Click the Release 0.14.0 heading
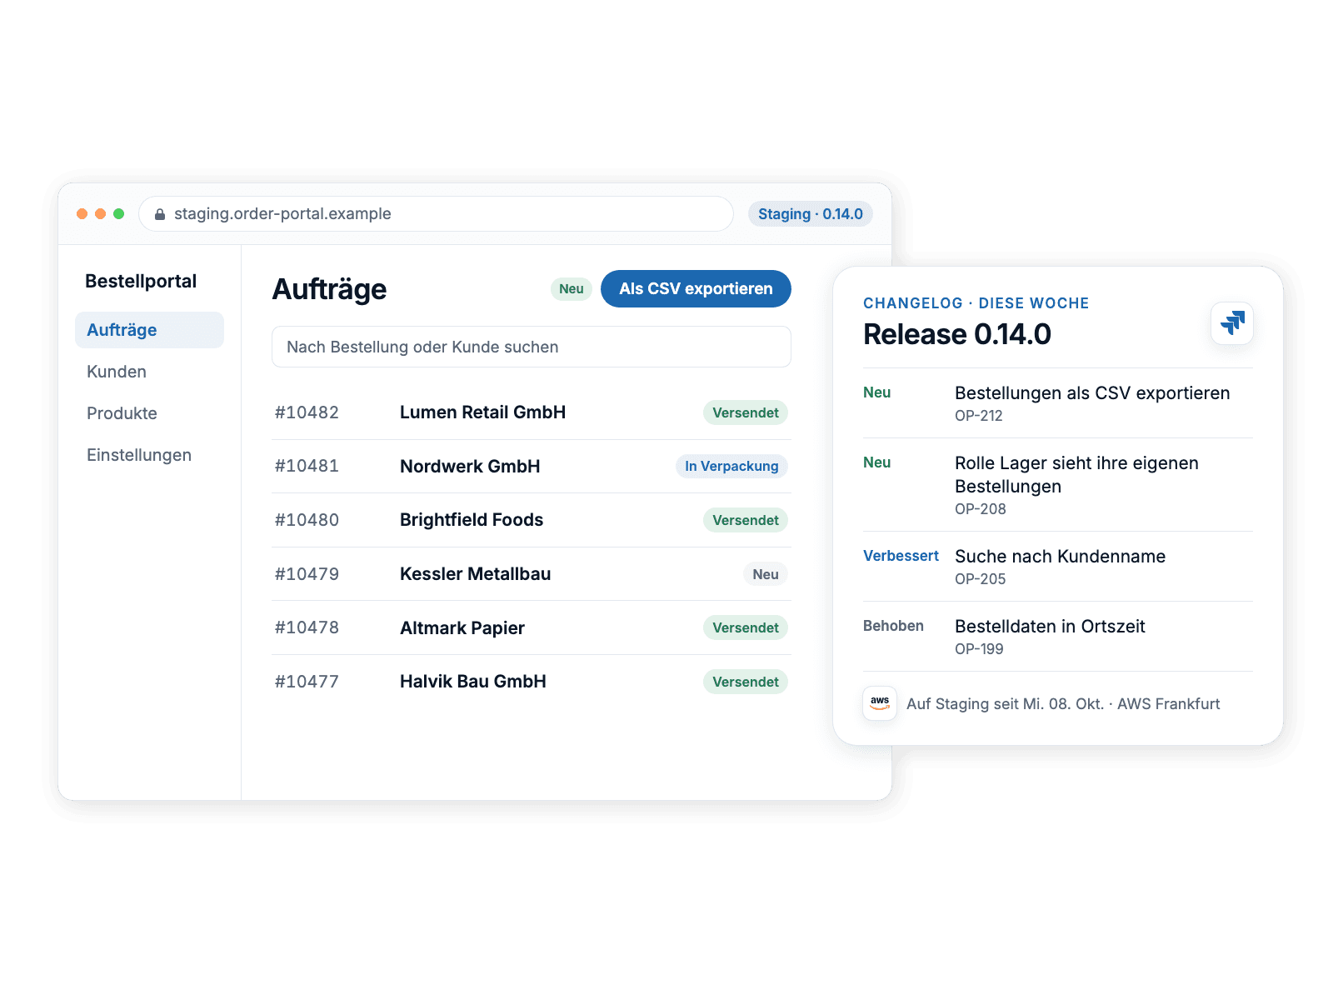 pos(957,334)
